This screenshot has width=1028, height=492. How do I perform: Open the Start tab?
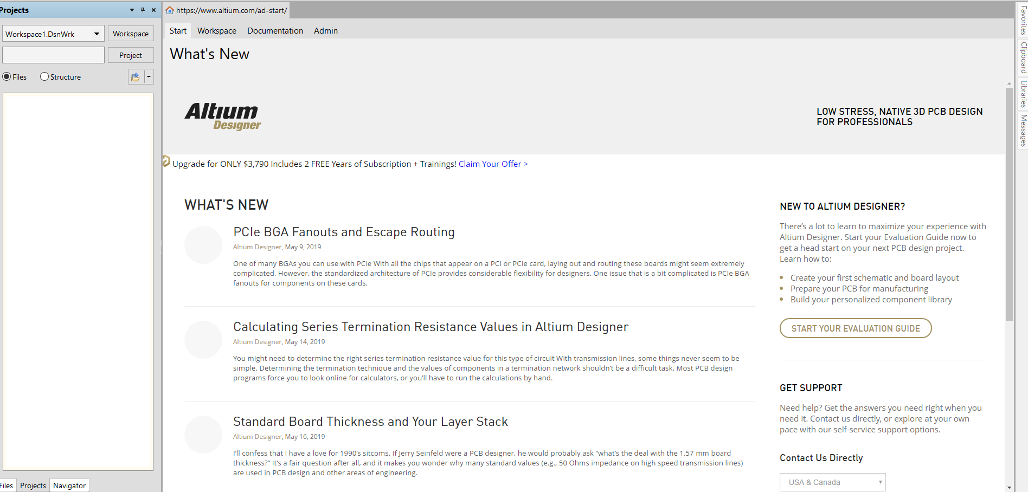(178, 31)
